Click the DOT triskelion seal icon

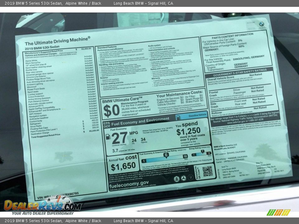pos(183,178)
